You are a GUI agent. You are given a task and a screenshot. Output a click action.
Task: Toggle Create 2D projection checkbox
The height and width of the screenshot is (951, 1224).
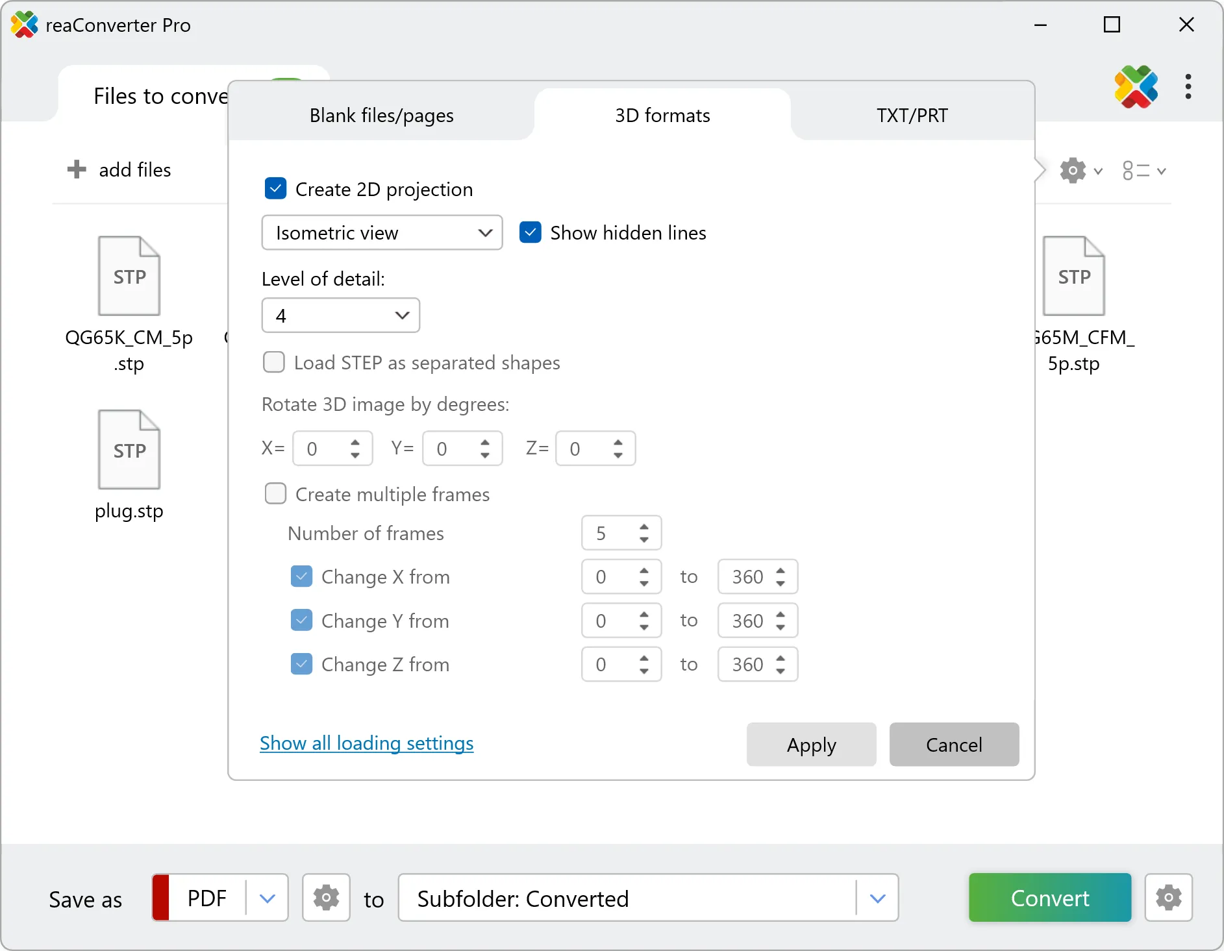point(276,189)
